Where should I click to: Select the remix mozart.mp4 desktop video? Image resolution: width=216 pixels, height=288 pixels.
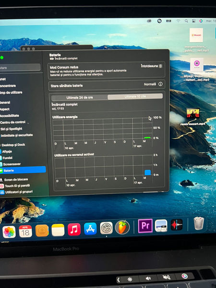192,117
